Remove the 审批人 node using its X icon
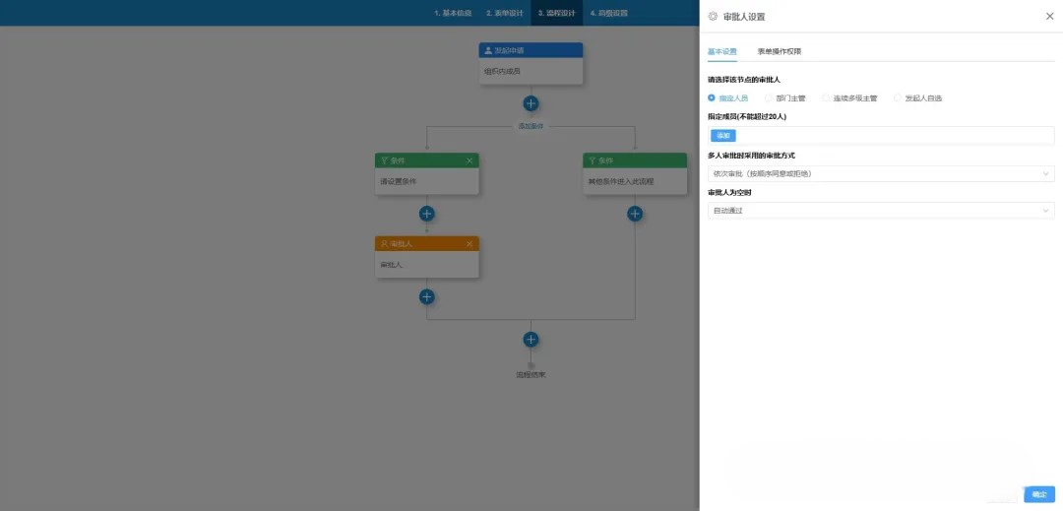The height and width of the screenshot is (511, 1063). (469, 243)
